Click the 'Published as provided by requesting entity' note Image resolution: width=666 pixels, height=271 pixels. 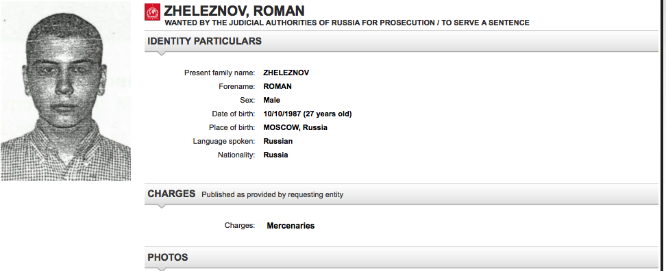tap(272, 194)
